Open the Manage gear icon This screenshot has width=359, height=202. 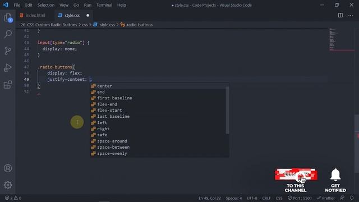[8, 185]
